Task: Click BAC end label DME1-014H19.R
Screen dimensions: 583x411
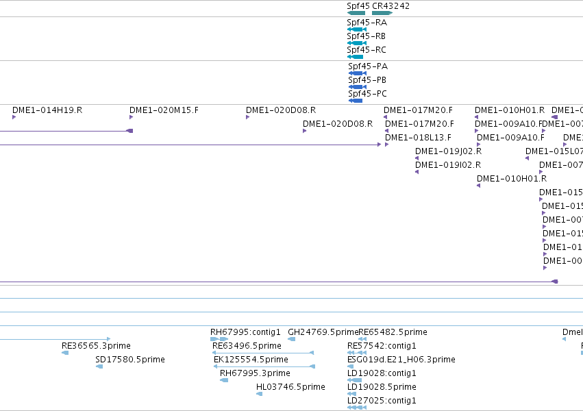Action: [x=47, y=110]
